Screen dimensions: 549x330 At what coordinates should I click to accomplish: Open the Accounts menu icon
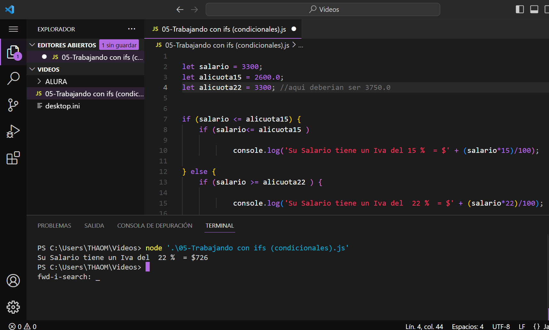[13, 281]
